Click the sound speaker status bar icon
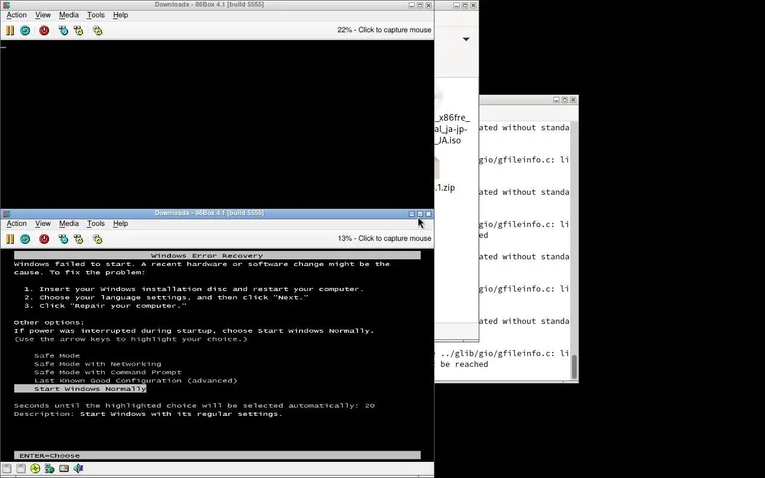The width and height of the screenshot is (765, 478). (x=78, y=469)
